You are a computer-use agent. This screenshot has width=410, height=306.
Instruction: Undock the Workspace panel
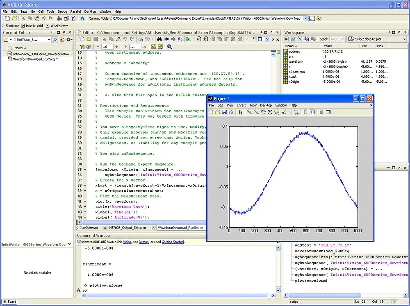[399, 32]
